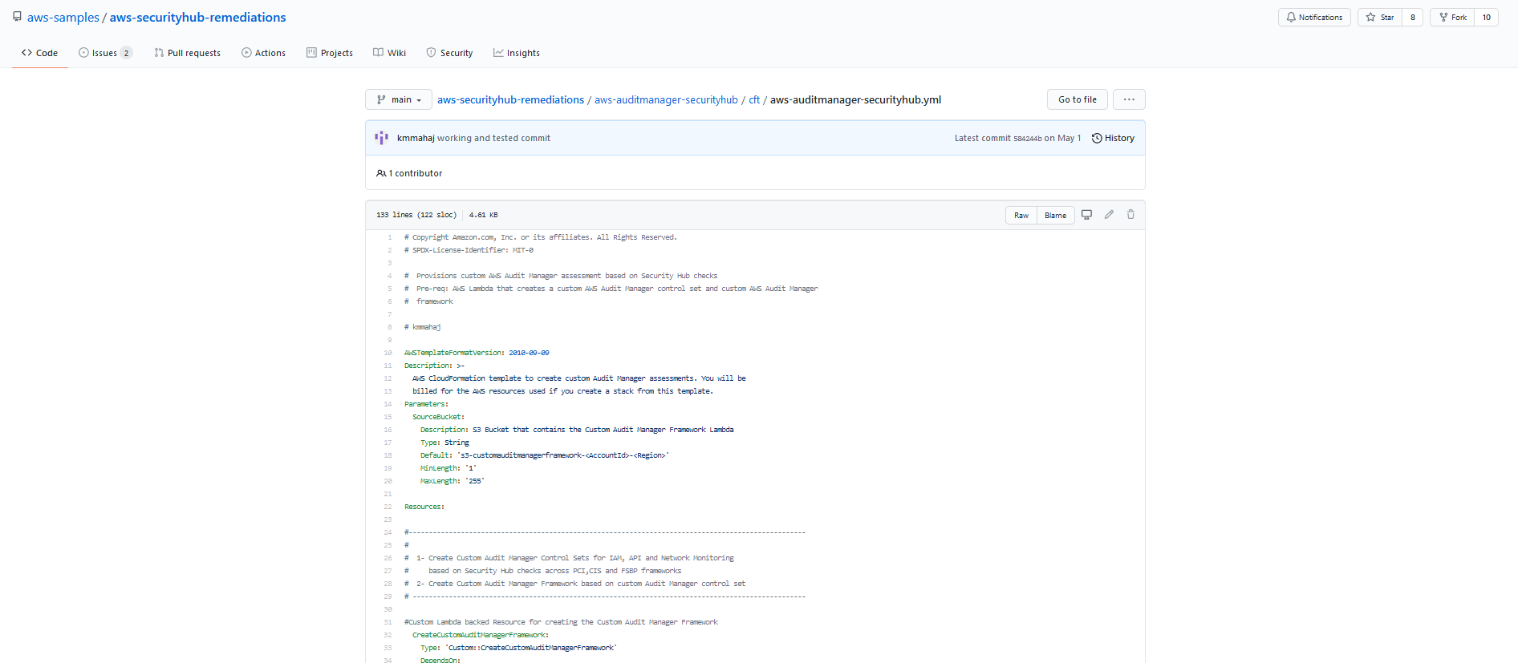The height and width of the screenshot is (663, 1518).
Task: Select line number 22
Action: coord(388,507)
